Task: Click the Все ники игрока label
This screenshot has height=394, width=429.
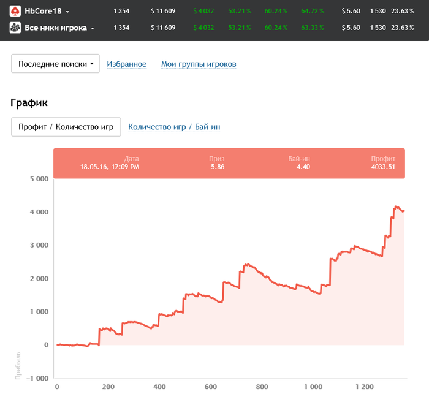Action: [x=55, y=28]
